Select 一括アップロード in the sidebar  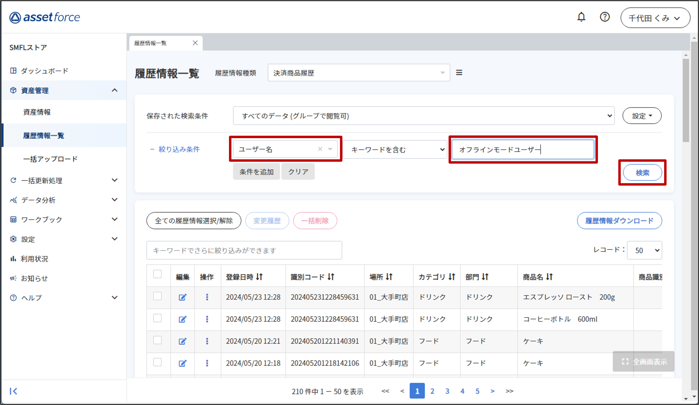click(x=50, y=159)
